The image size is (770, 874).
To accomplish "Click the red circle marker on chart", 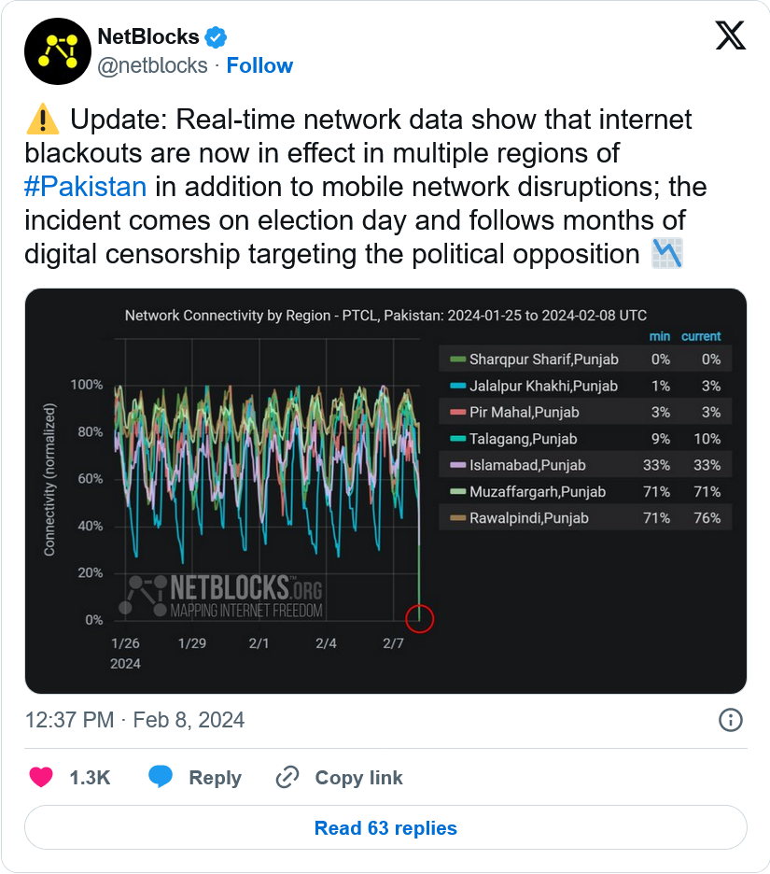I will pyautogui.click(x=420, y=619).
